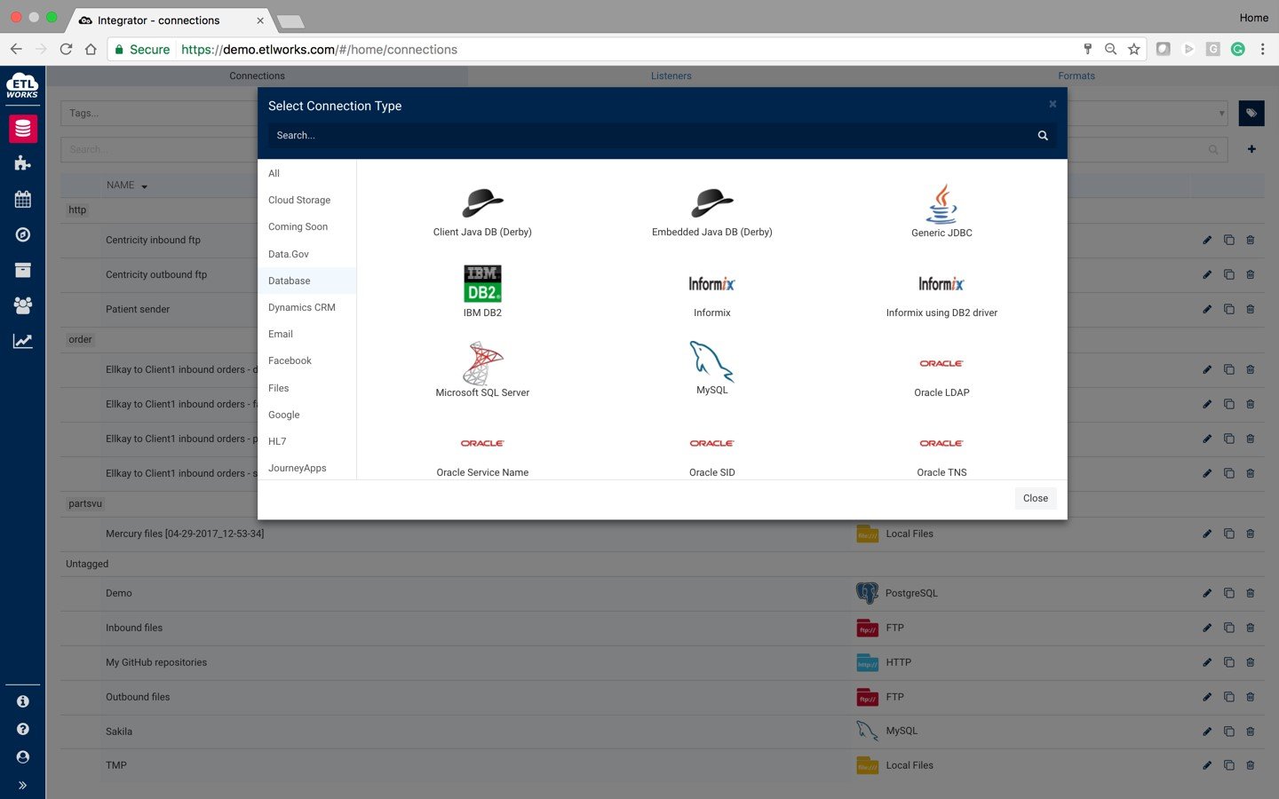This screenshot has width=1279, height=799.
Task: Expand the sidebar with double chevron
Action: [23, 785]
